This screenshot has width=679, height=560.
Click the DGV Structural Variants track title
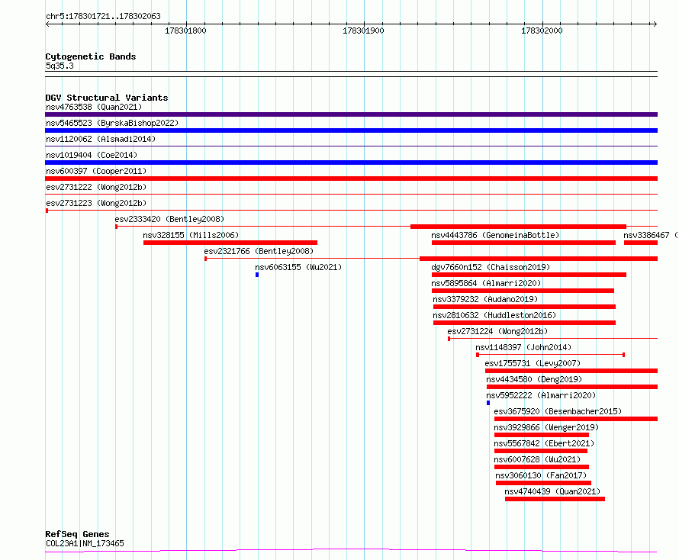coord(107,98)
